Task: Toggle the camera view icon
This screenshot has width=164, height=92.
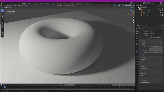Action: click(134, 23)
